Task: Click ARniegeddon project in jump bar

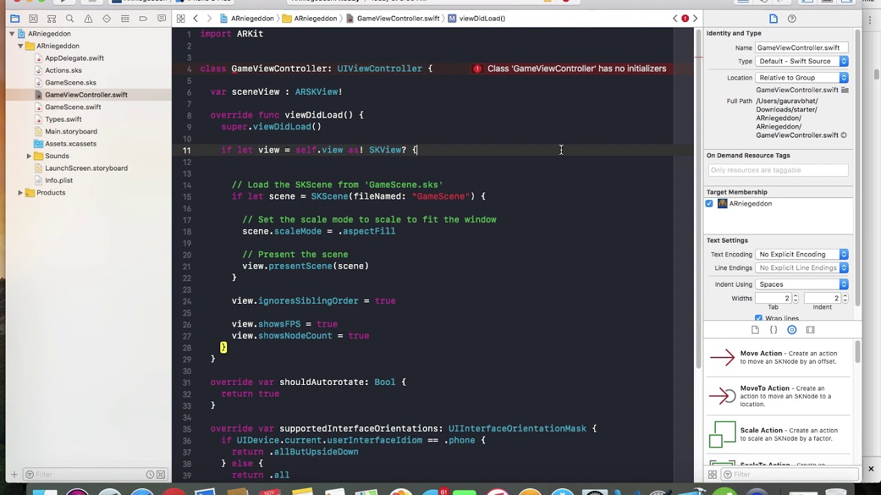Action: (x=246, y=19)
